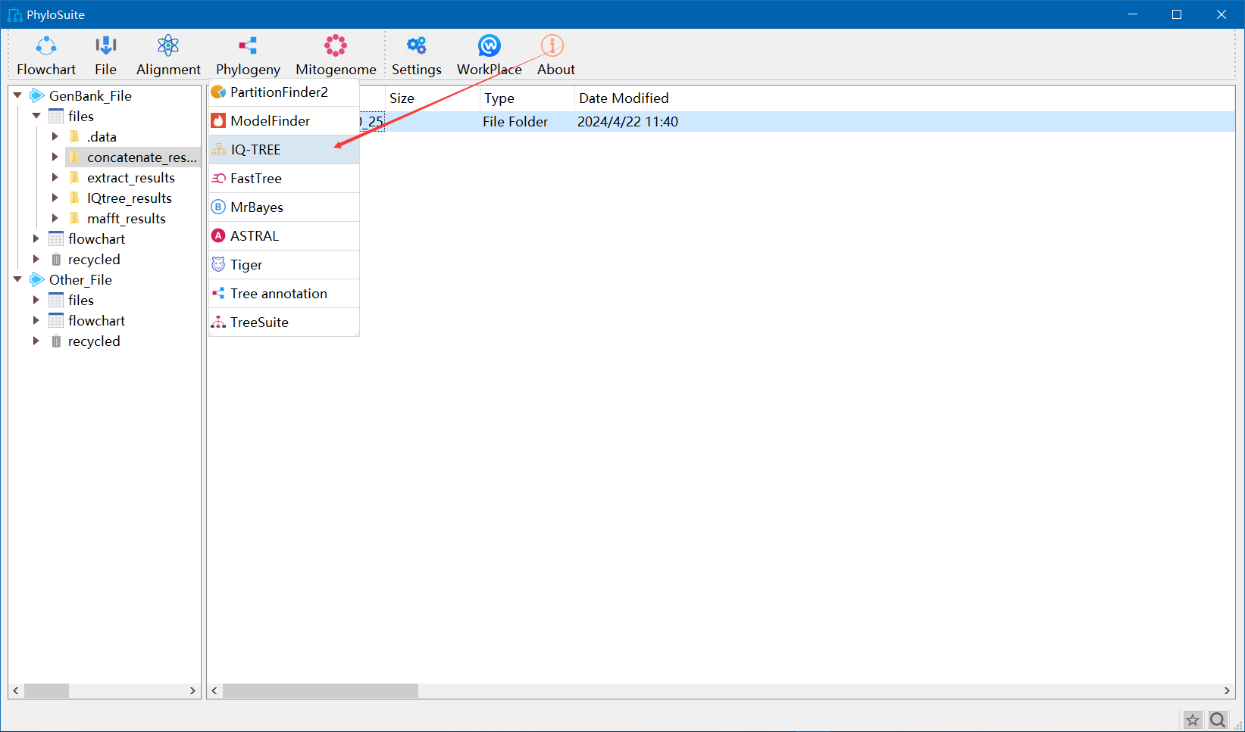Choose ModelFinder from Phylogeny menu
This screenshot has height=732, width=1245.
[x=284, y=121]
